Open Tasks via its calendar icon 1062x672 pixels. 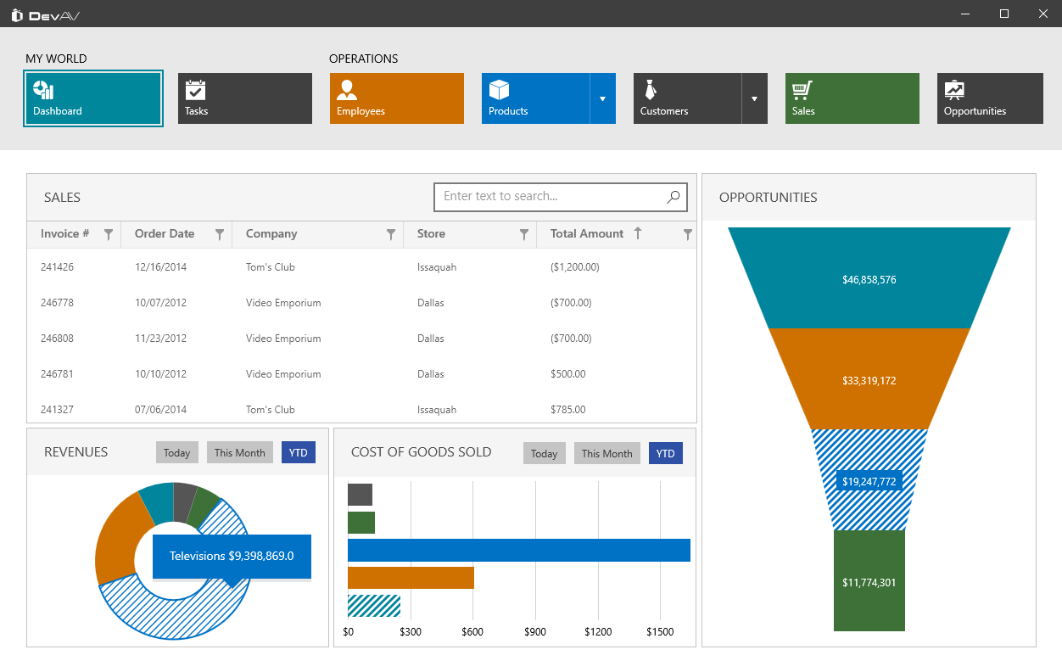pos(195,90)
